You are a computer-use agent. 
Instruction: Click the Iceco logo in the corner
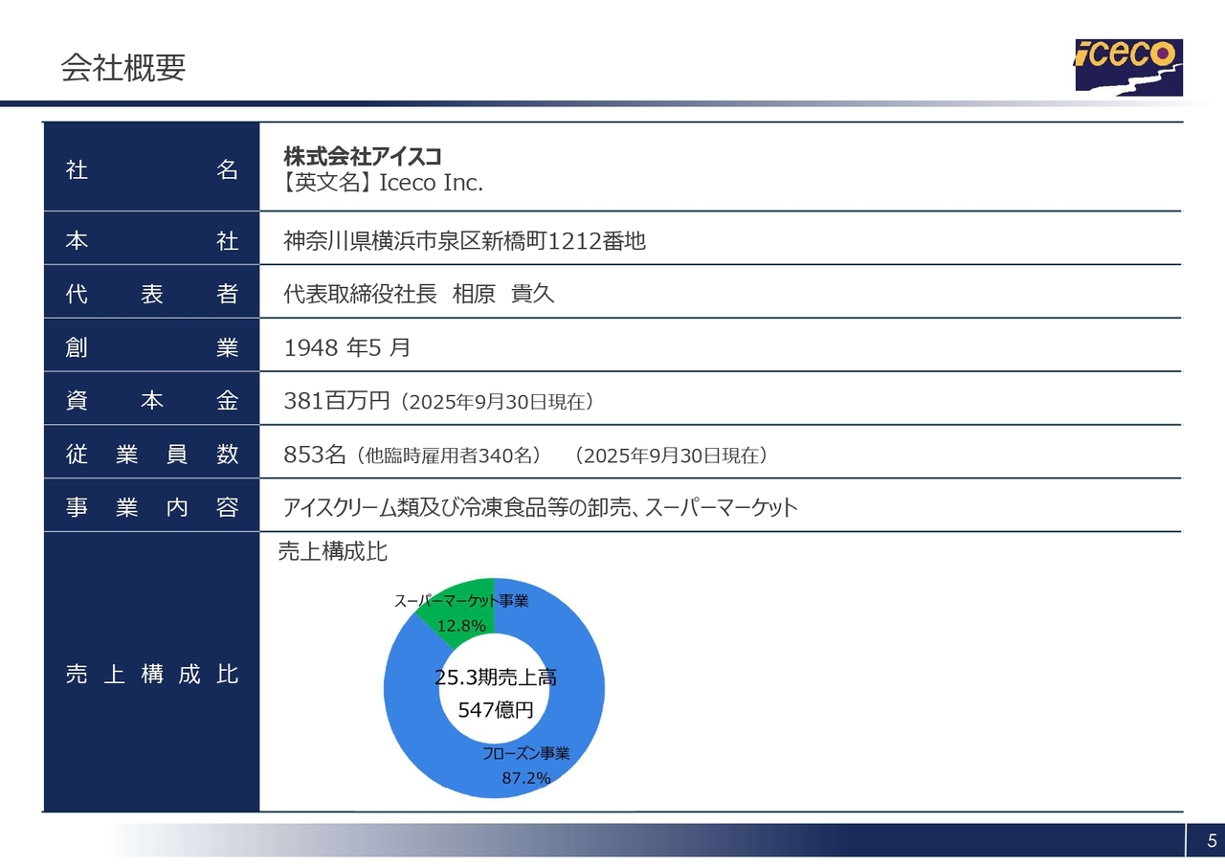pos(1128,67)
